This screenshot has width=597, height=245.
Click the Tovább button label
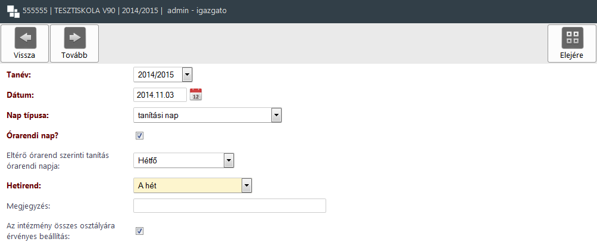[74, 55]
